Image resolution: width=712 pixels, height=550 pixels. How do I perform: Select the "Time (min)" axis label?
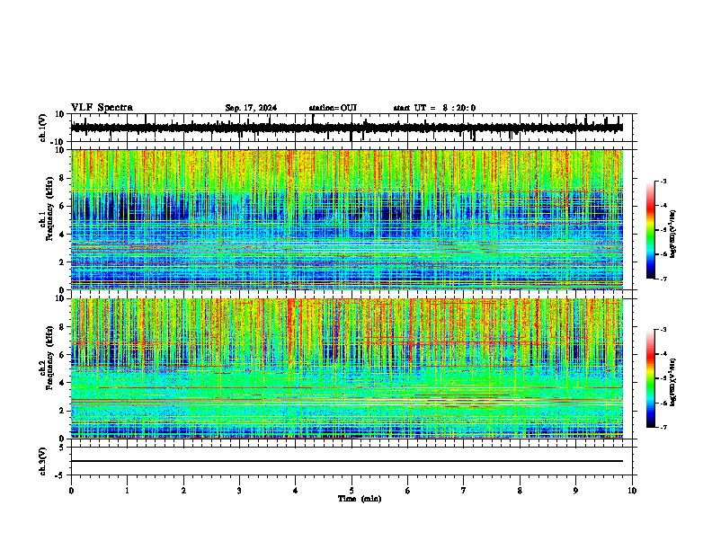coord(360,499)
